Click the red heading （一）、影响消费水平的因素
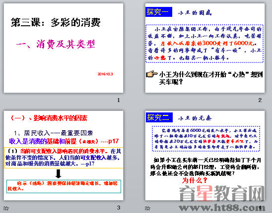Viewport: 272px width, 213px height. coord(49,118)
